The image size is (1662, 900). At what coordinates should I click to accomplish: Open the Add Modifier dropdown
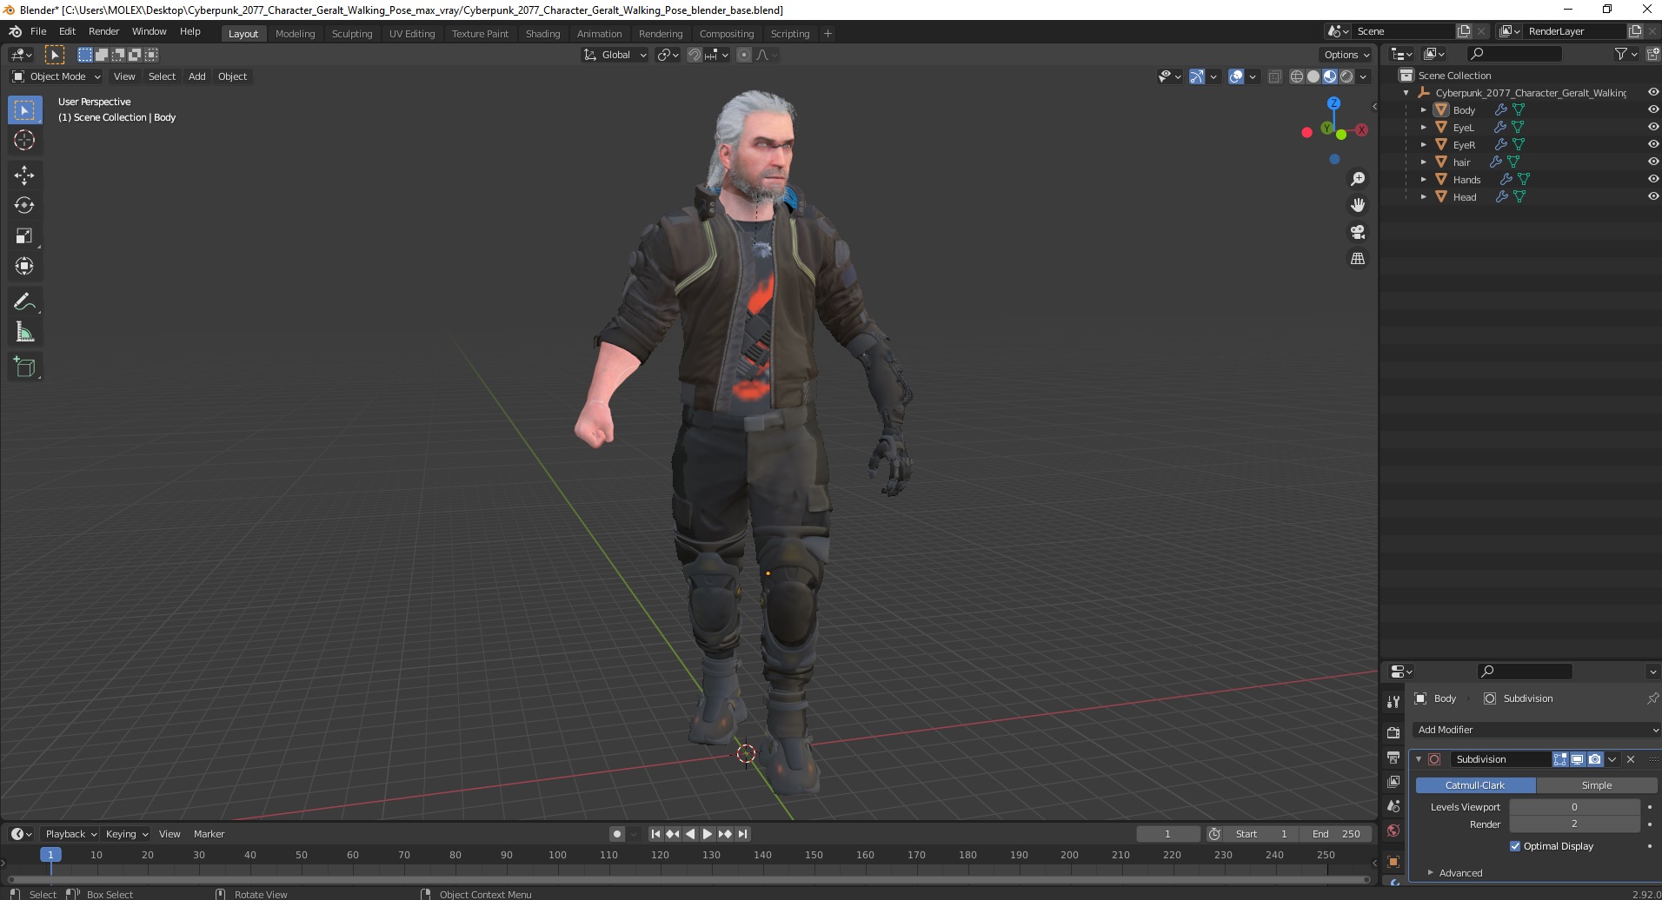[1535, 730]
